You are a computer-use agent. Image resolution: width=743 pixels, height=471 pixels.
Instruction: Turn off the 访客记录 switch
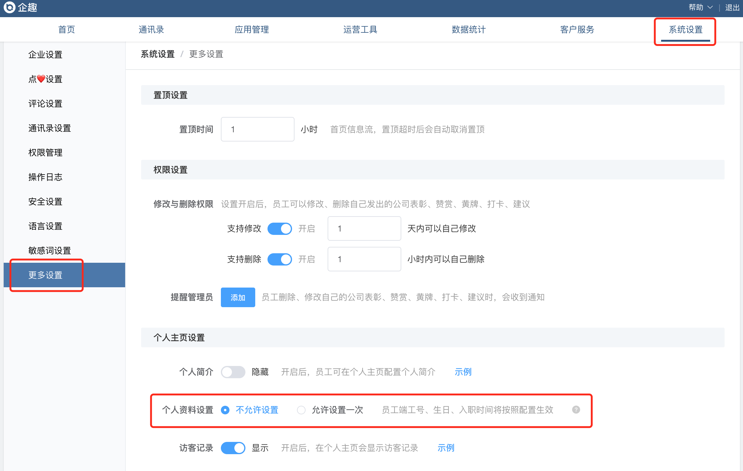point(233,448)
